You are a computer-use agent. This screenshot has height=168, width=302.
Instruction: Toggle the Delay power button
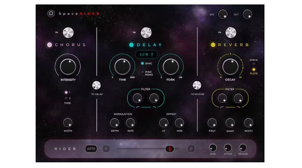tap(131, 45)
